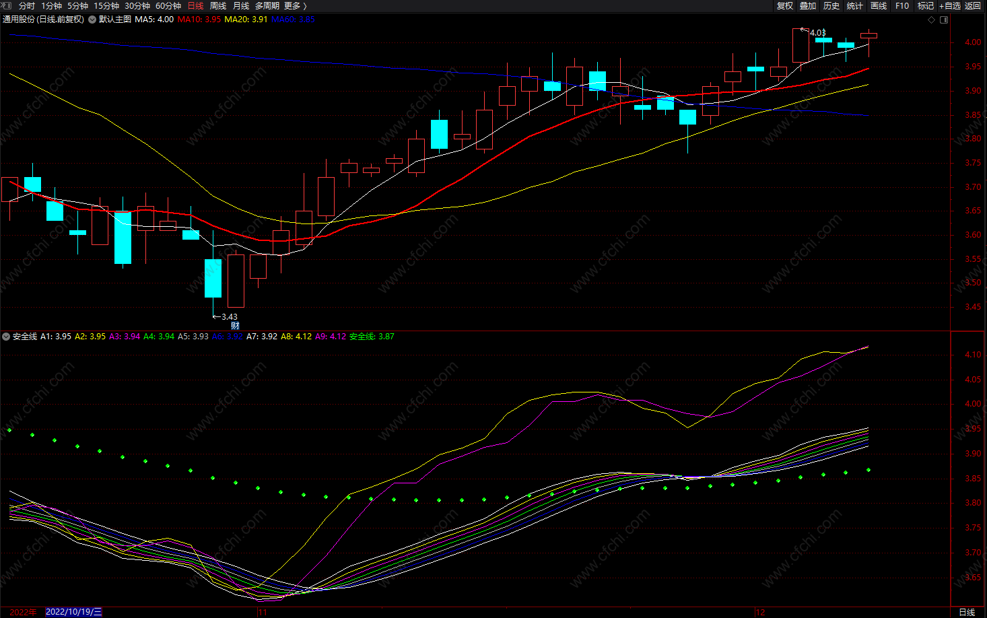Click the 叠加 overlay button
Image resolution: width=987 pixels, height=618 pixels.
pos(808,6)
